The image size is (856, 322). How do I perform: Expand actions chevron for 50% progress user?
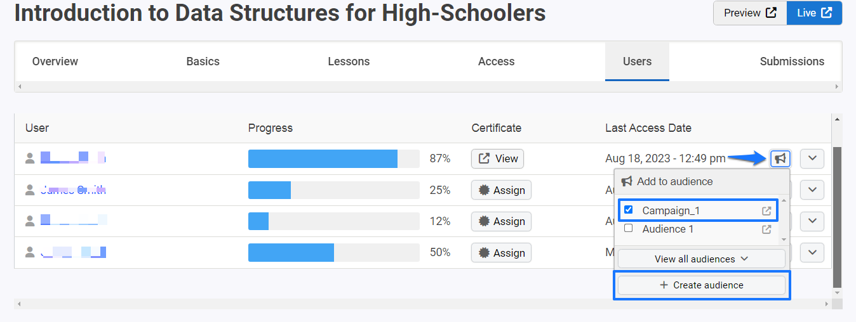pyautogui.click(x=812, y=252)
